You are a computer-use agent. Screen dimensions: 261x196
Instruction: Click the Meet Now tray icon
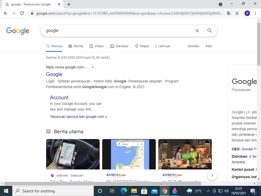click(214, 191)
